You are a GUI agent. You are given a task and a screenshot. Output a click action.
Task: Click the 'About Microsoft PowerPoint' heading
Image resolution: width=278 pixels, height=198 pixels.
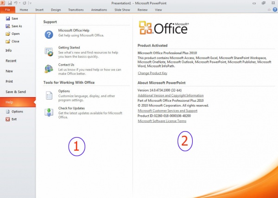coord(162,83)
